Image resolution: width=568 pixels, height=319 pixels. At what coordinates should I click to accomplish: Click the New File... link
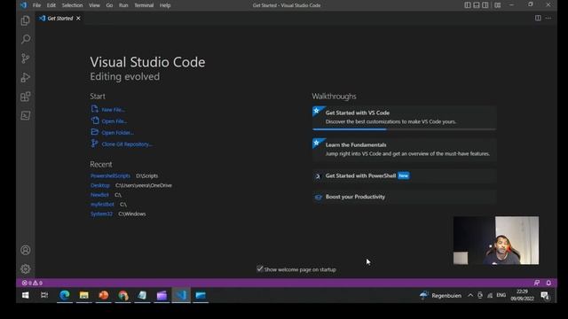click(x=113, y=110)
